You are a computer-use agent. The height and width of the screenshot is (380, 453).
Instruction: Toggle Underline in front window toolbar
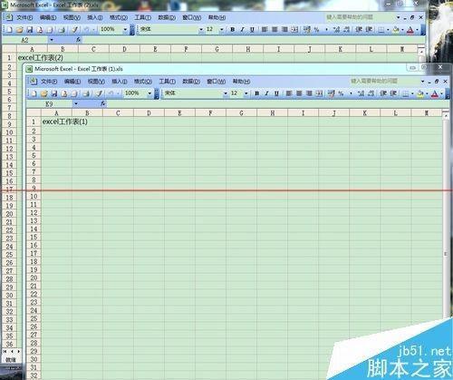276,93
